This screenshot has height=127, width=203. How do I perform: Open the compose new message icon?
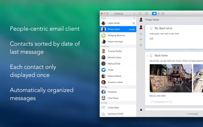(x=146, y=13)
